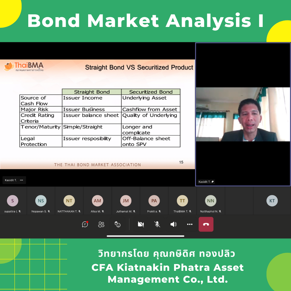This screenshot has width=291, height=291.
Task: Click the Nutthaphol N. participant name
Action: 209,212
